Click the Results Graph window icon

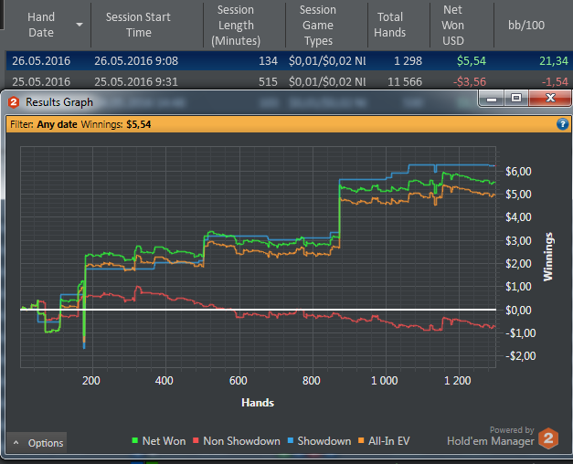14,102
